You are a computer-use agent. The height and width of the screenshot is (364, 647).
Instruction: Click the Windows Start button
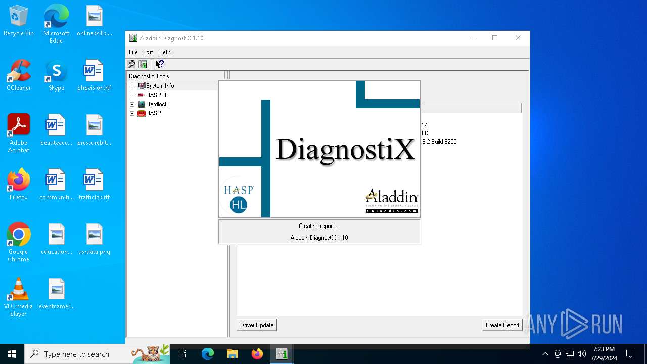click(x=12, y=354)
